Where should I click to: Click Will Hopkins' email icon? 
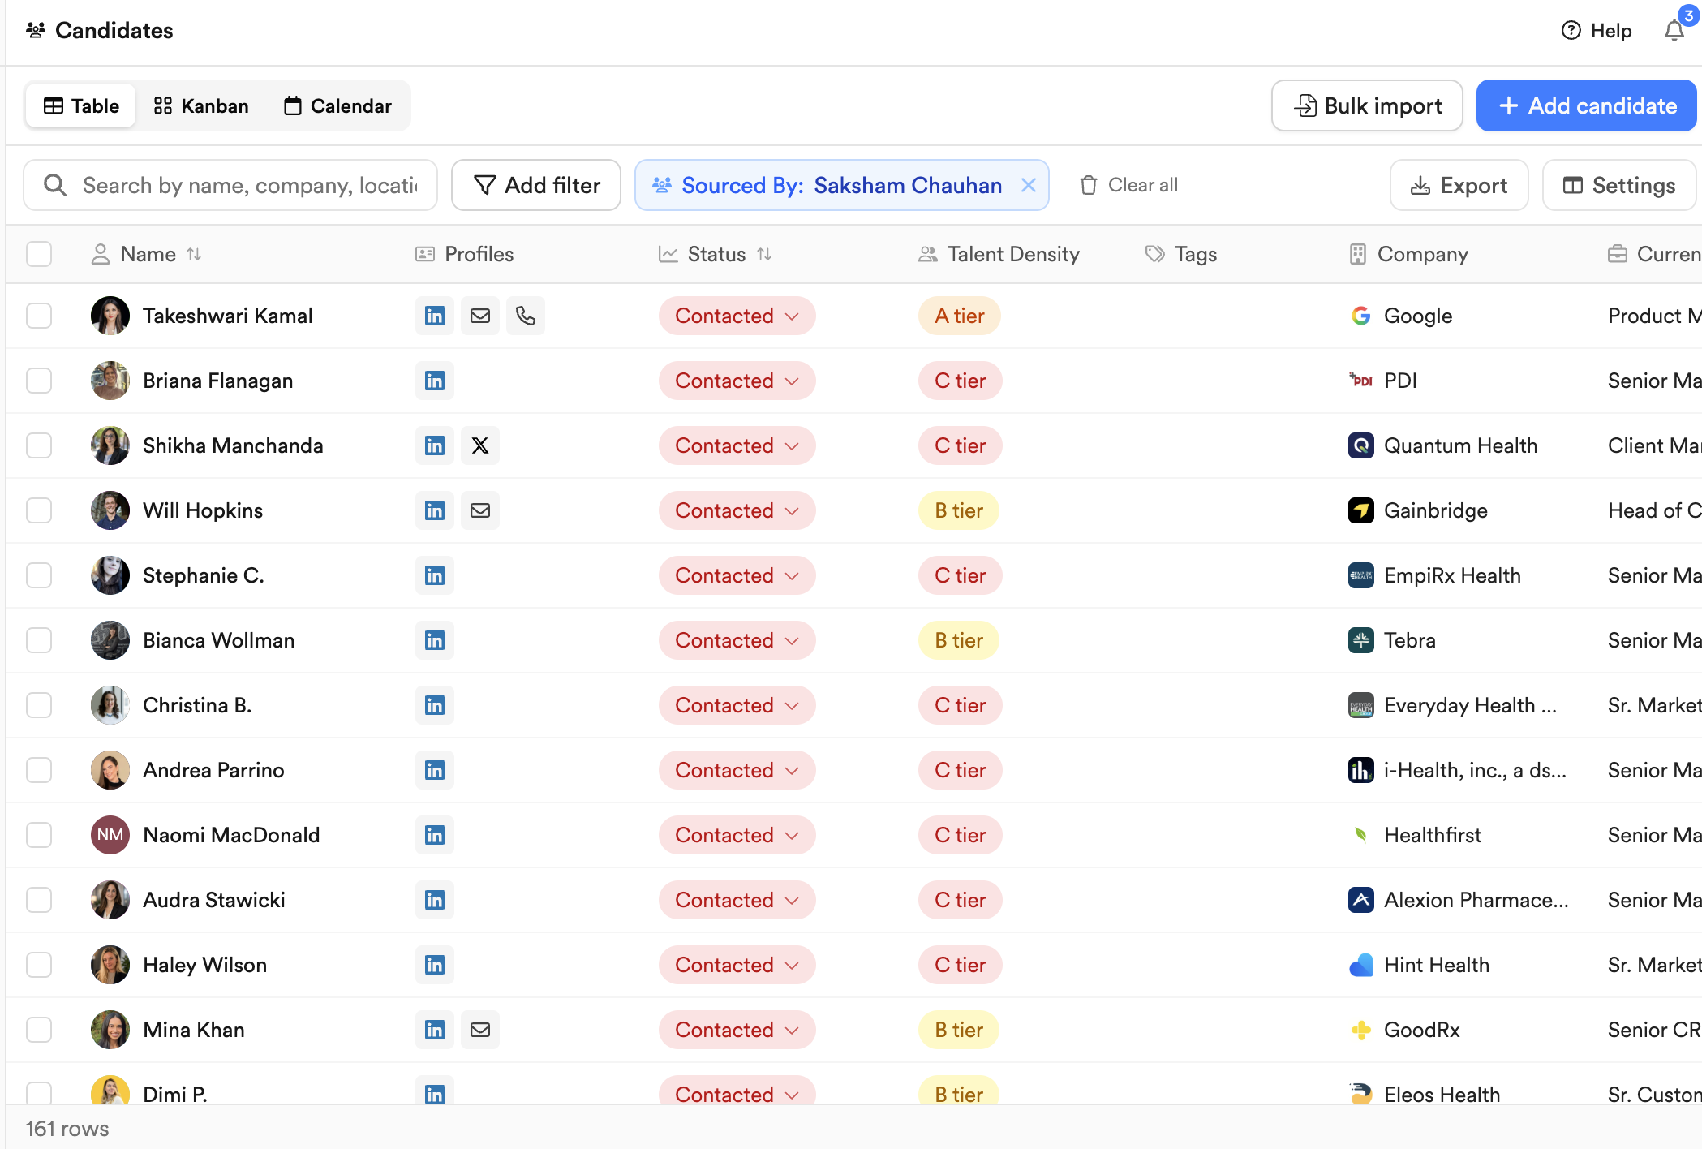click(480, 510)
